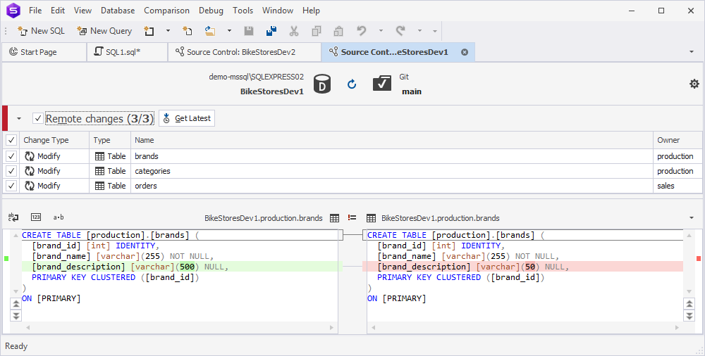Image resolution: width=705 pixels, height=356 pixels.
Task: Open the diff pane options dropdown
Action: (692, 218)
